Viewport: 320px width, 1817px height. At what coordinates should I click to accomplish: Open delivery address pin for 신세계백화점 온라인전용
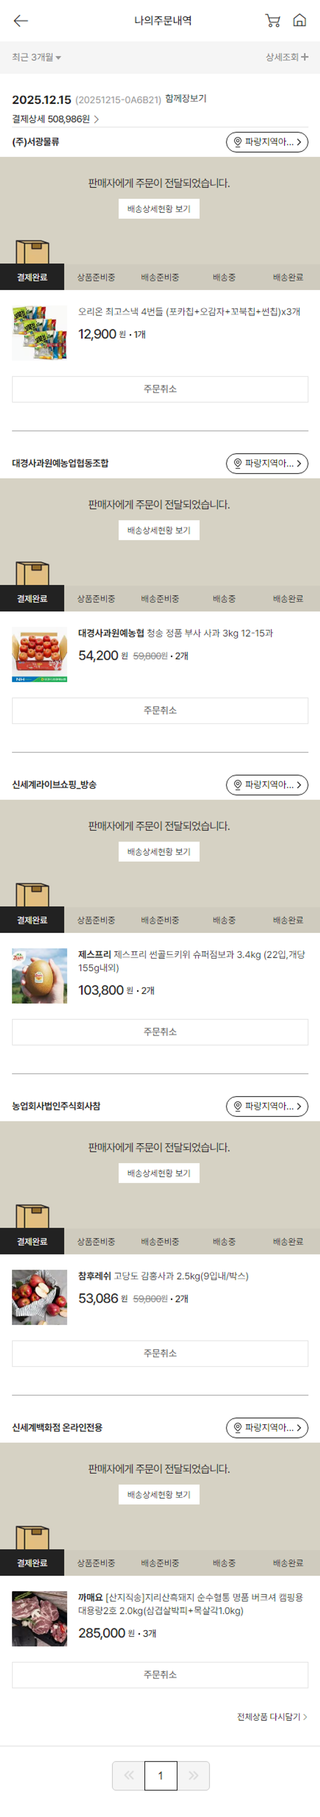267,1427
